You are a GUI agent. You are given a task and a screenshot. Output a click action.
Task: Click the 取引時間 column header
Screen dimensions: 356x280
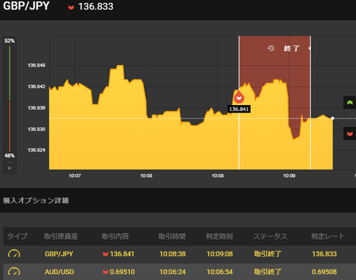coord(172,236)
